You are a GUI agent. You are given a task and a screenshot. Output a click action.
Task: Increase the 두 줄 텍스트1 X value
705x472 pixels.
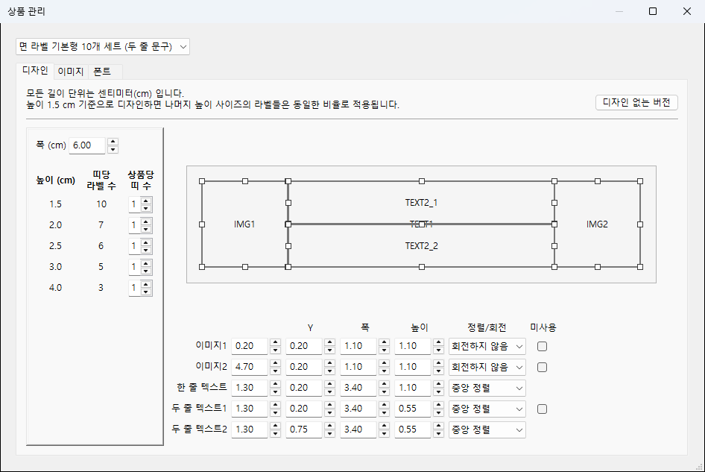coord(276,405)
